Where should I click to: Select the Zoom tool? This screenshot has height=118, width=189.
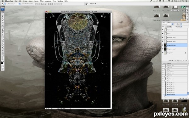coord(3,59)
